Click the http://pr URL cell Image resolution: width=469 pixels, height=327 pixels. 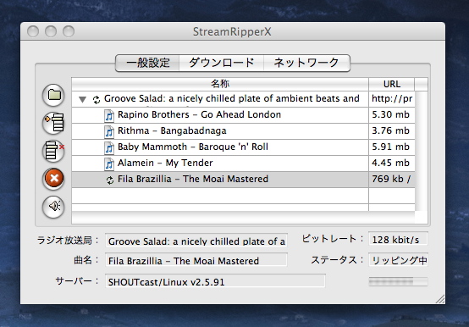392,99
